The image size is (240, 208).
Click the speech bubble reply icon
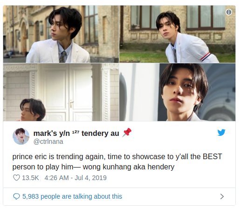click(16, 196)
